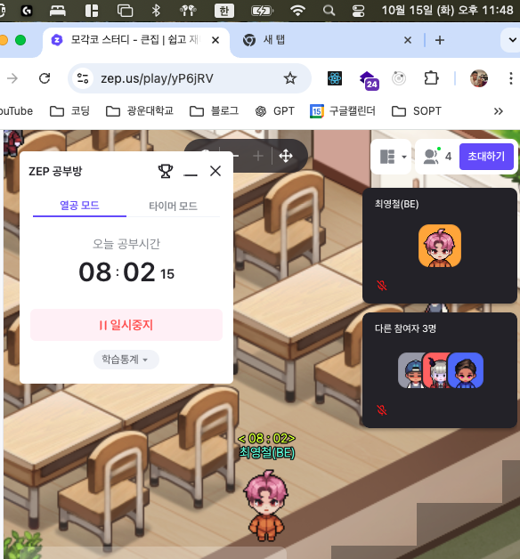Click the bed icon in menu bar
Viewport: 520px width, 559px height.
tap(57, 11)
